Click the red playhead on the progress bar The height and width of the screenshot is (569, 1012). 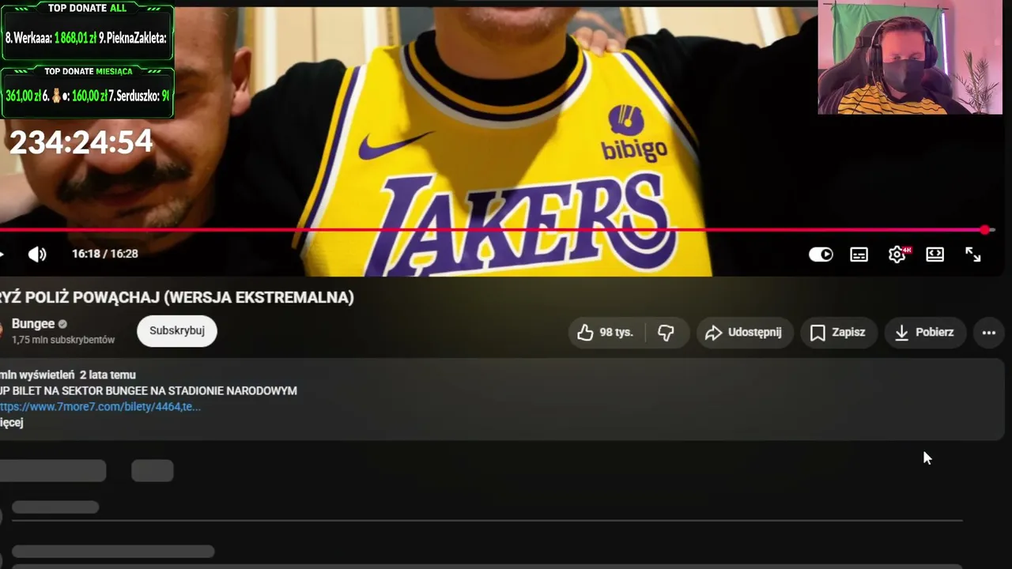985,230
